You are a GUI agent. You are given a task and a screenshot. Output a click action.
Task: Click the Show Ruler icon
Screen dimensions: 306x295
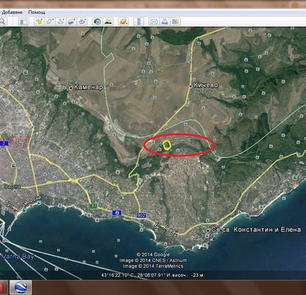pyautogui.click(x=139, y=21)
